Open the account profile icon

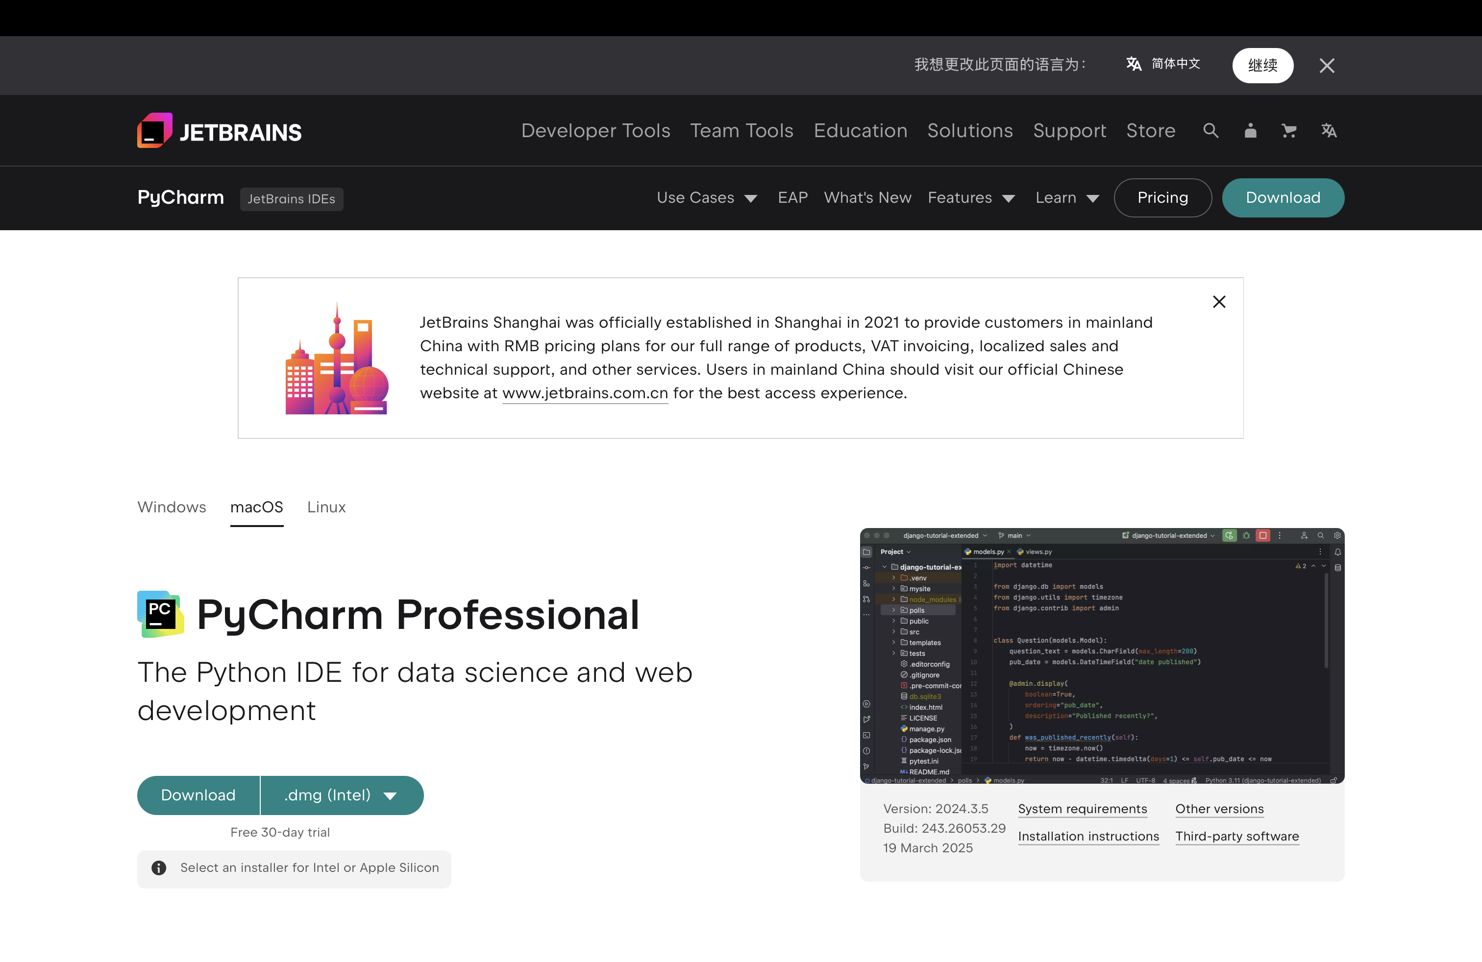pyautogui.click(x=1250, y=131)
